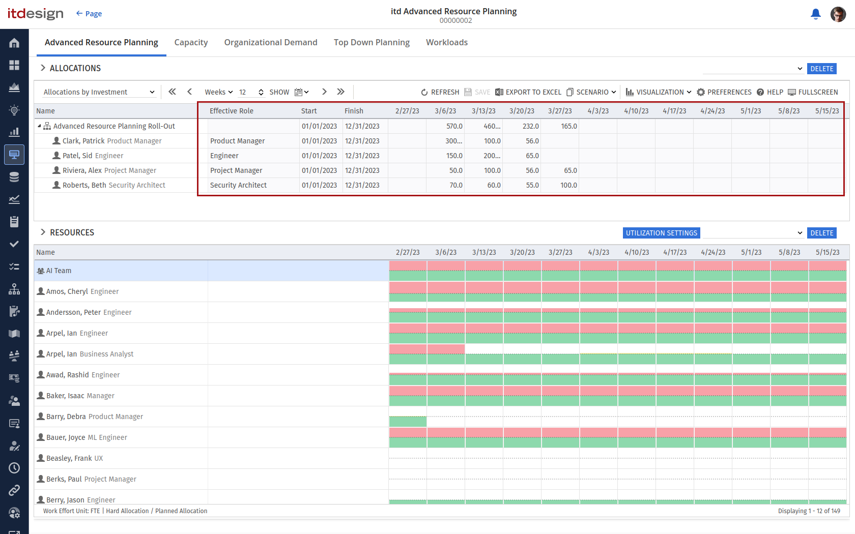Image resolution: width=855 pixels, height=534 pixels.
Task: Click the period count input field
Action: (247, 92)
